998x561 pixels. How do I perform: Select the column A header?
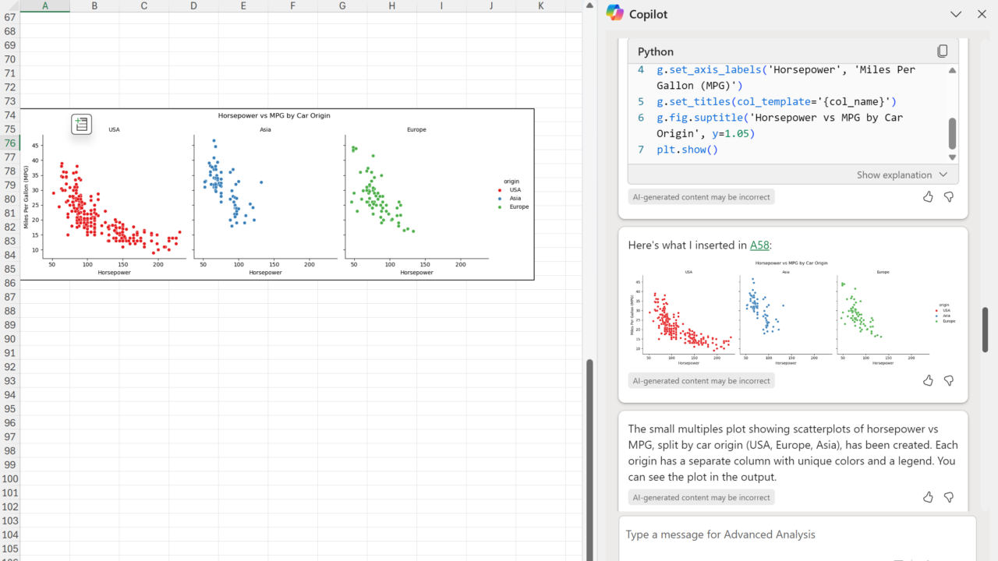pos(45,6)
